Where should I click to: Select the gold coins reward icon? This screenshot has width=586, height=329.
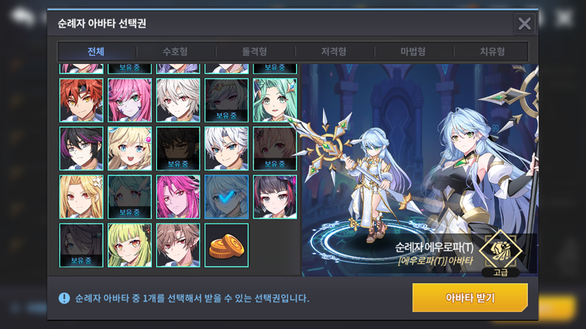226,246
